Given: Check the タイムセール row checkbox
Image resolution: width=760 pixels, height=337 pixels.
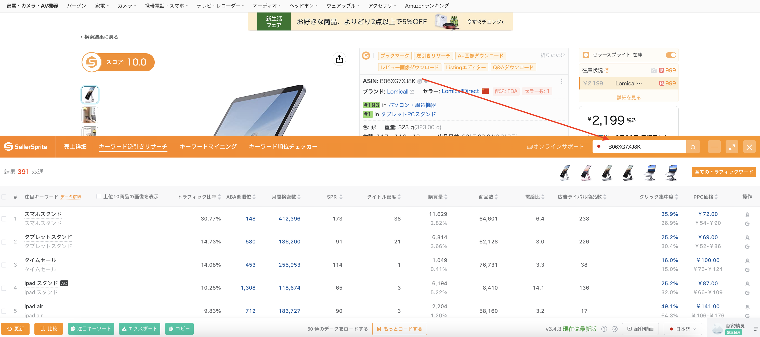Looking at the screenshot, I should (x=4, y=265).
